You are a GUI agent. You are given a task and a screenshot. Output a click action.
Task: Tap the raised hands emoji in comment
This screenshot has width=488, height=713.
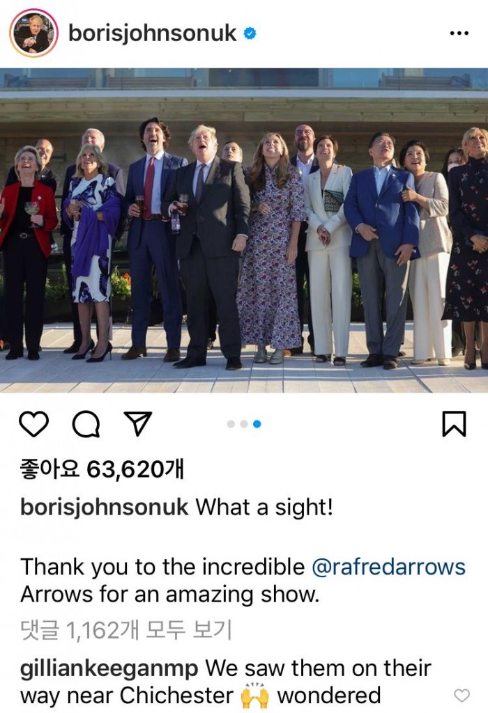click(255, 696)
